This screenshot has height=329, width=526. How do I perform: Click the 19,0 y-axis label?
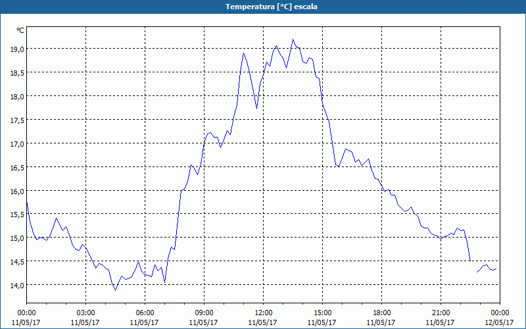(18, 49)
